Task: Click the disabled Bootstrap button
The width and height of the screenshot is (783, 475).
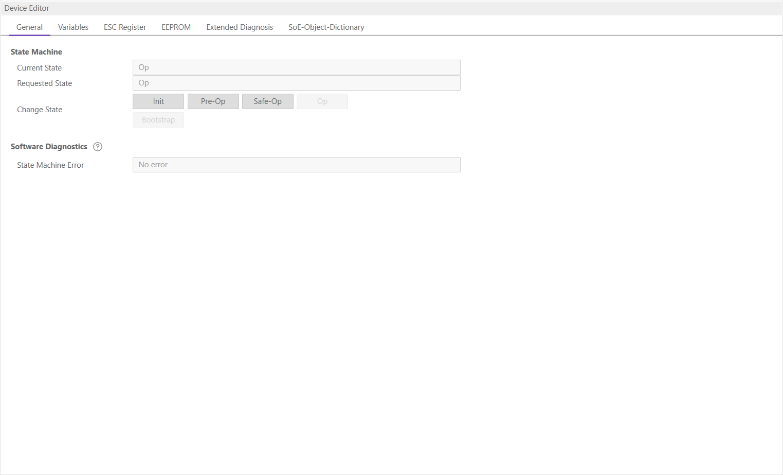Action: click(x=158, y=120)
